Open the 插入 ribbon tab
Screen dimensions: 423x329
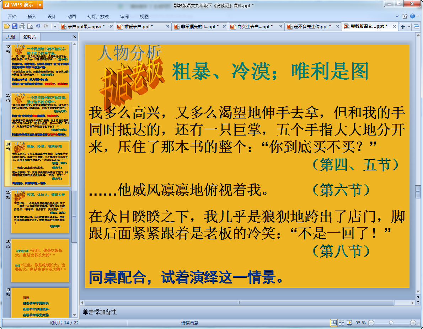coord(32,16)
